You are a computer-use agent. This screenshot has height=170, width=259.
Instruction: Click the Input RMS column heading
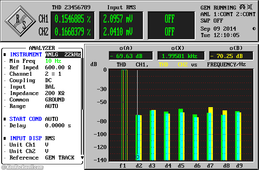(121, 7)
